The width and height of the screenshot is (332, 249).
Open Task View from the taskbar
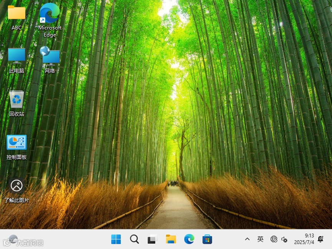pyautogui.click(x=152, y=239)
